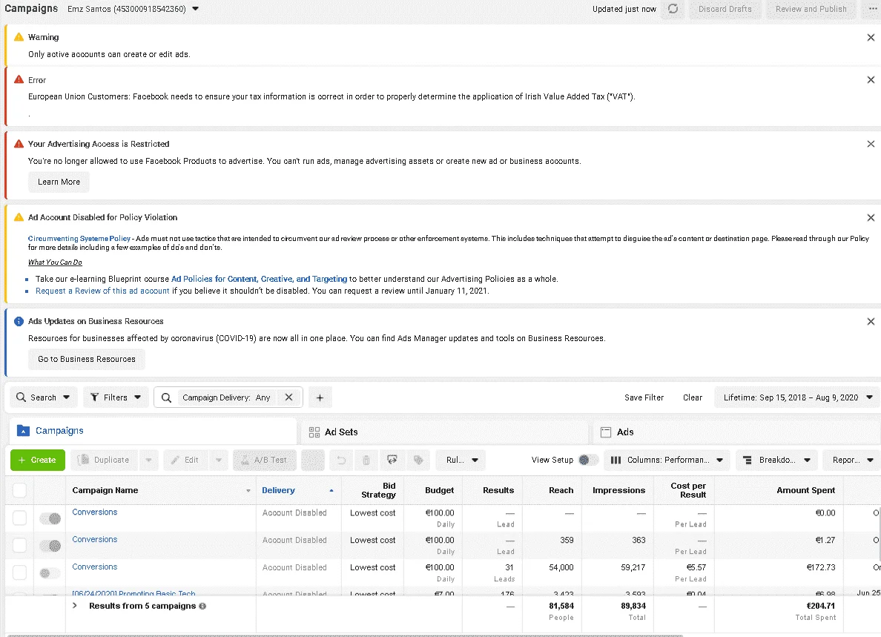Screen dimensions: 881x637
Task: Open the Lifetime date range picker
Action: 797,397
